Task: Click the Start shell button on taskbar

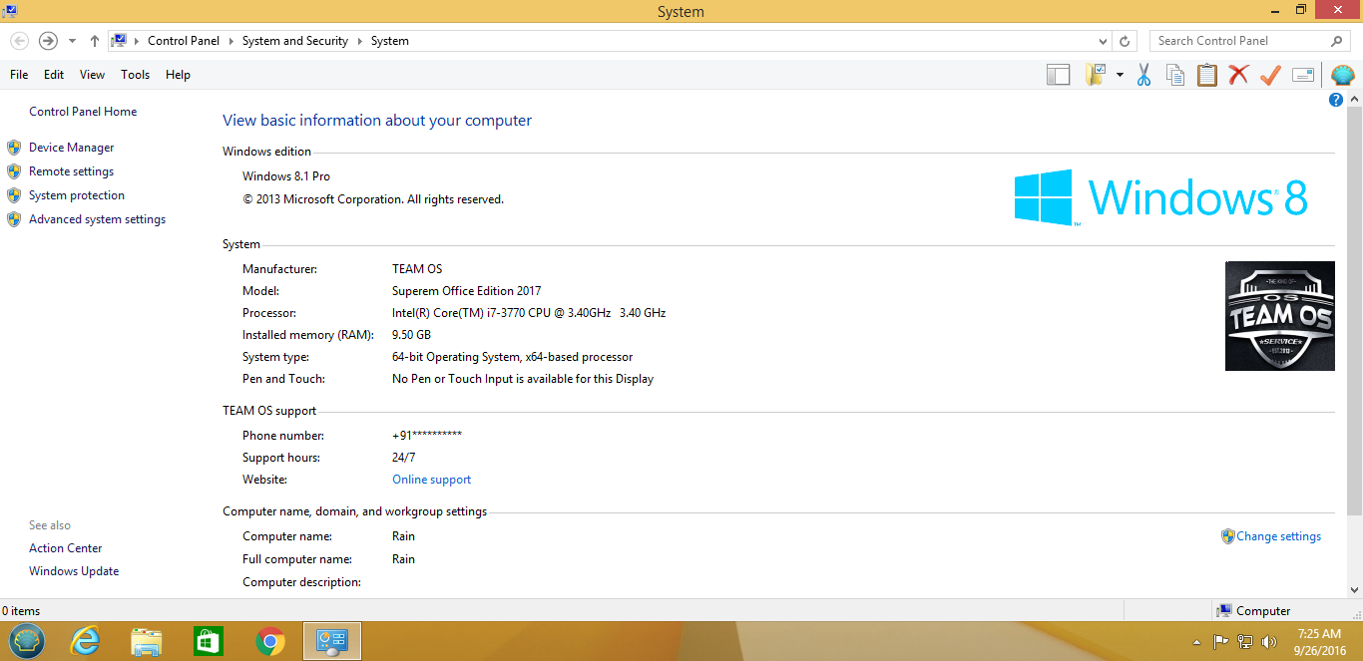Action: click(26, 641)
